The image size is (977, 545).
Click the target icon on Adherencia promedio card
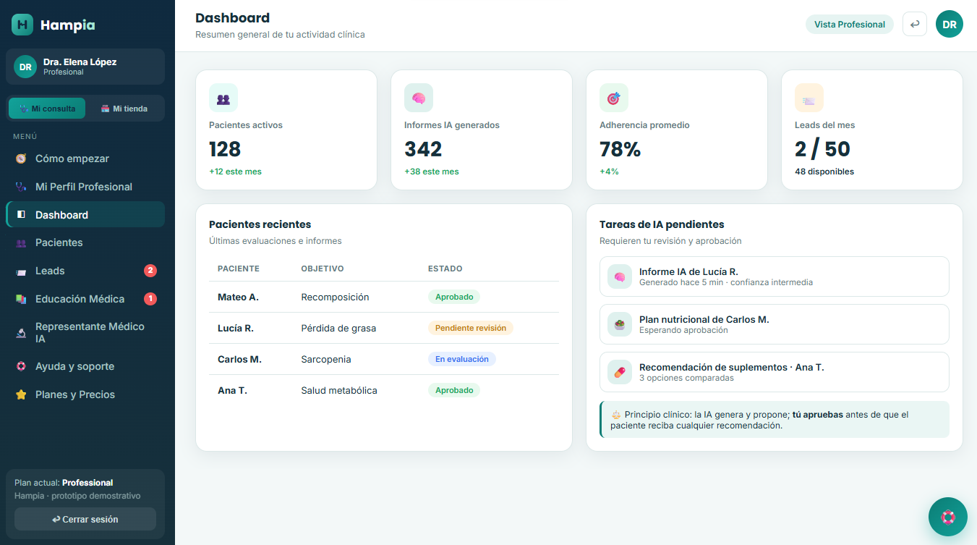coord(614,98)
